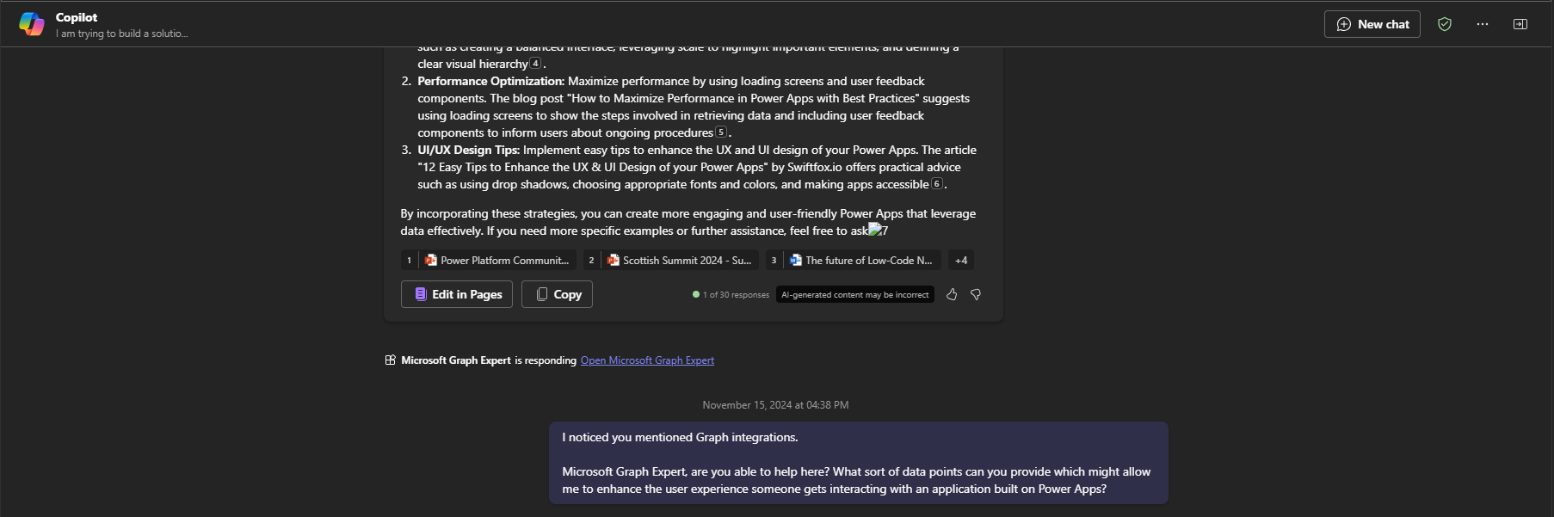The width and height of the screenshot is (1554, 517).
Task: Start a New chat
Action: [x=1372, y=24]
